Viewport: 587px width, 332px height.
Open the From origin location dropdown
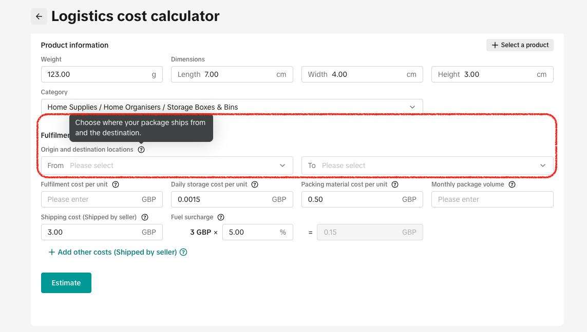click(167, 165)
